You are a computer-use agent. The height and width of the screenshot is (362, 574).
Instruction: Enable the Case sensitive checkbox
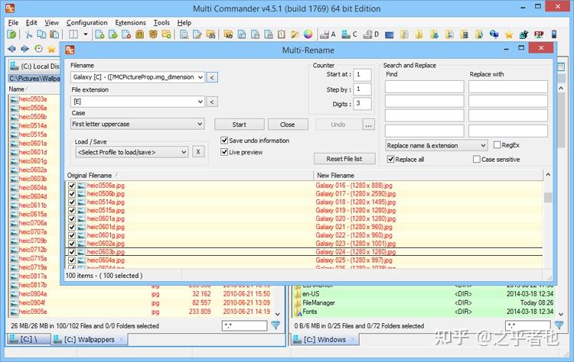pos(476,160)
